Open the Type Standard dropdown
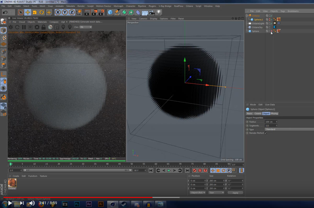Screen dimensions: 314x208 pos(288,129)
